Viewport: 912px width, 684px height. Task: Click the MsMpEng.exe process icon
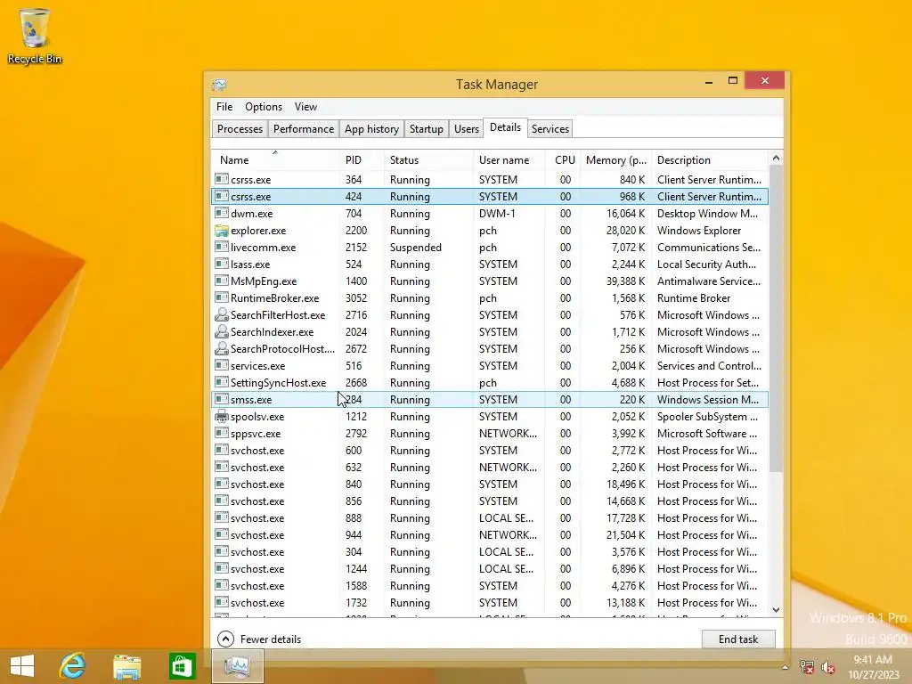pos(221,281)
